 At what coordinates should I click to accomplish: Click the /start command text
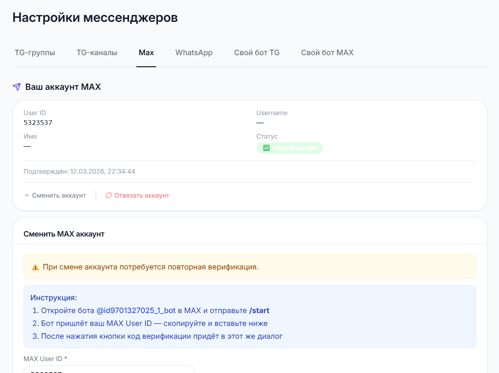point(259,311)
